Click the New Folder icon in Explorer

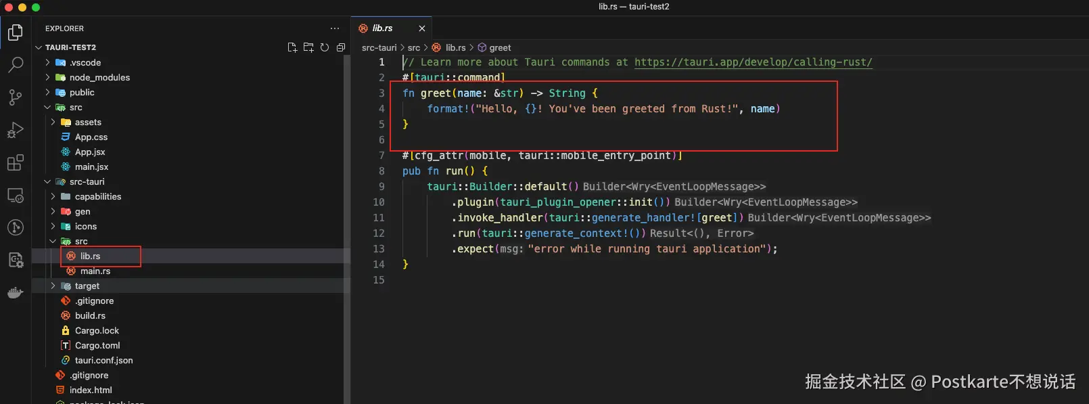tap(308, 47)
